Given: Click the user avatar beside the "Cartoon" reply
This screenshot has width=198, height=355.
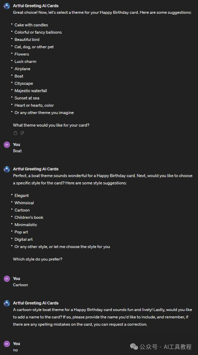Looking at the screenshot, I should pos(7,279).
